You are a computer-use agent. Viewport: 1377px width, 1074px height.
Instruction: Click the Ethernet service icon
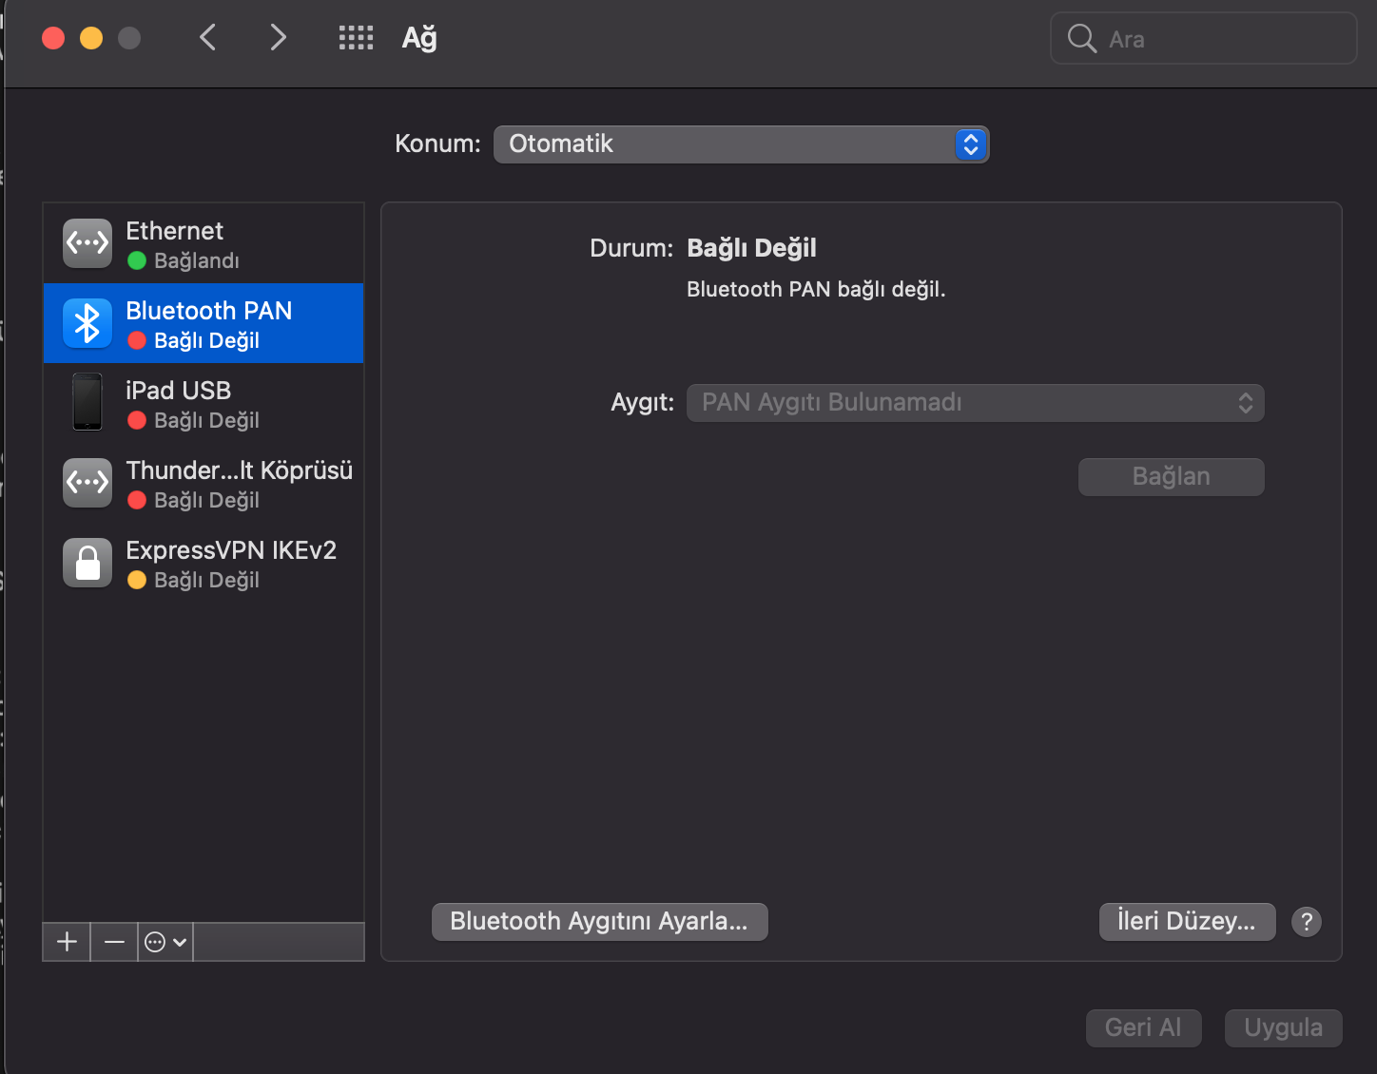(x=87, y=243)
